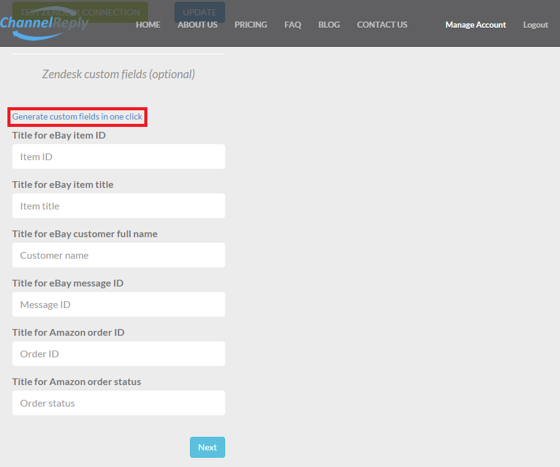
Task: Select the Amazon order ID field
Action: tap(118, 354)
